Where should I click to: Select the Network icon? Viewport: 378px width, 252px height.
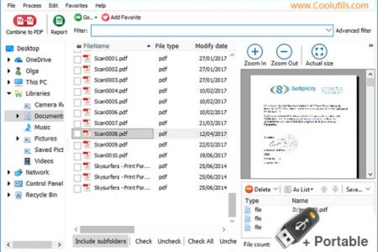click(19, 172)
